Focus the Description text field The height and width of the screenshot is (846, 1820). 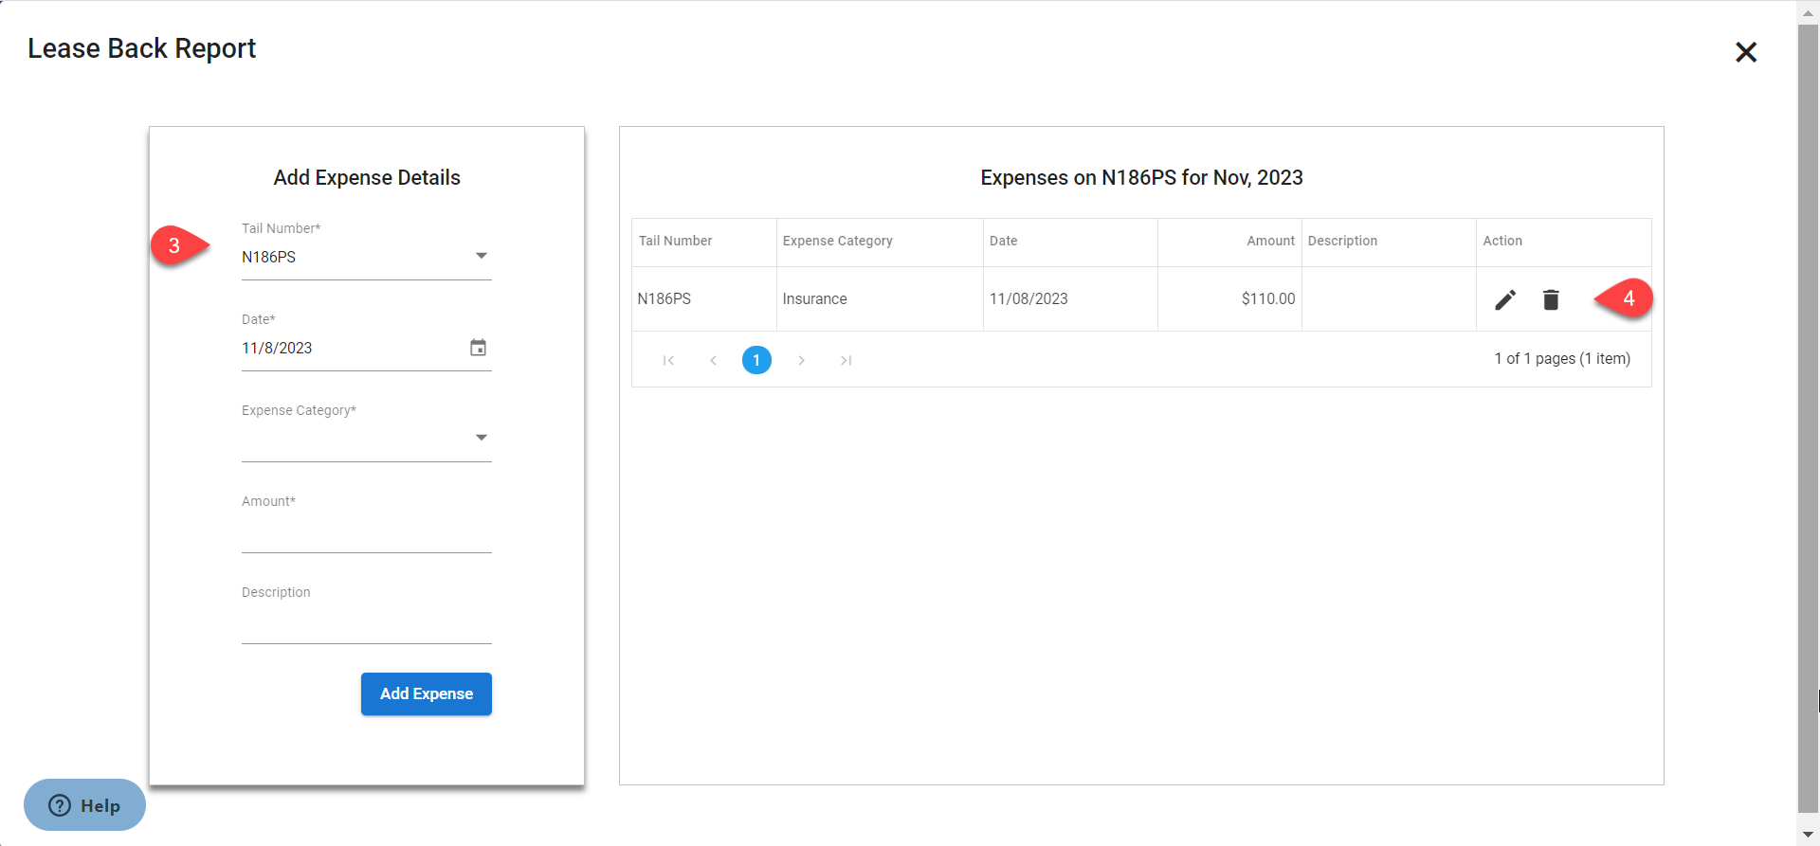[x=366, y=623]
